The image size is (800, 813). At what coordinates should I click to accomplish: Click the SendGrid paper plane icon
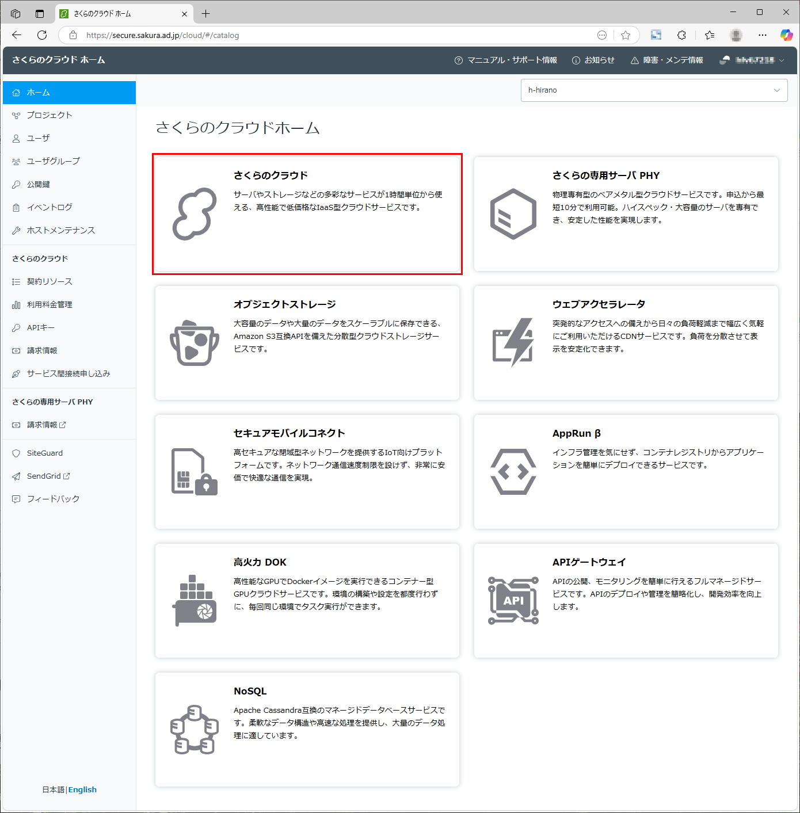tap(16, 476)
